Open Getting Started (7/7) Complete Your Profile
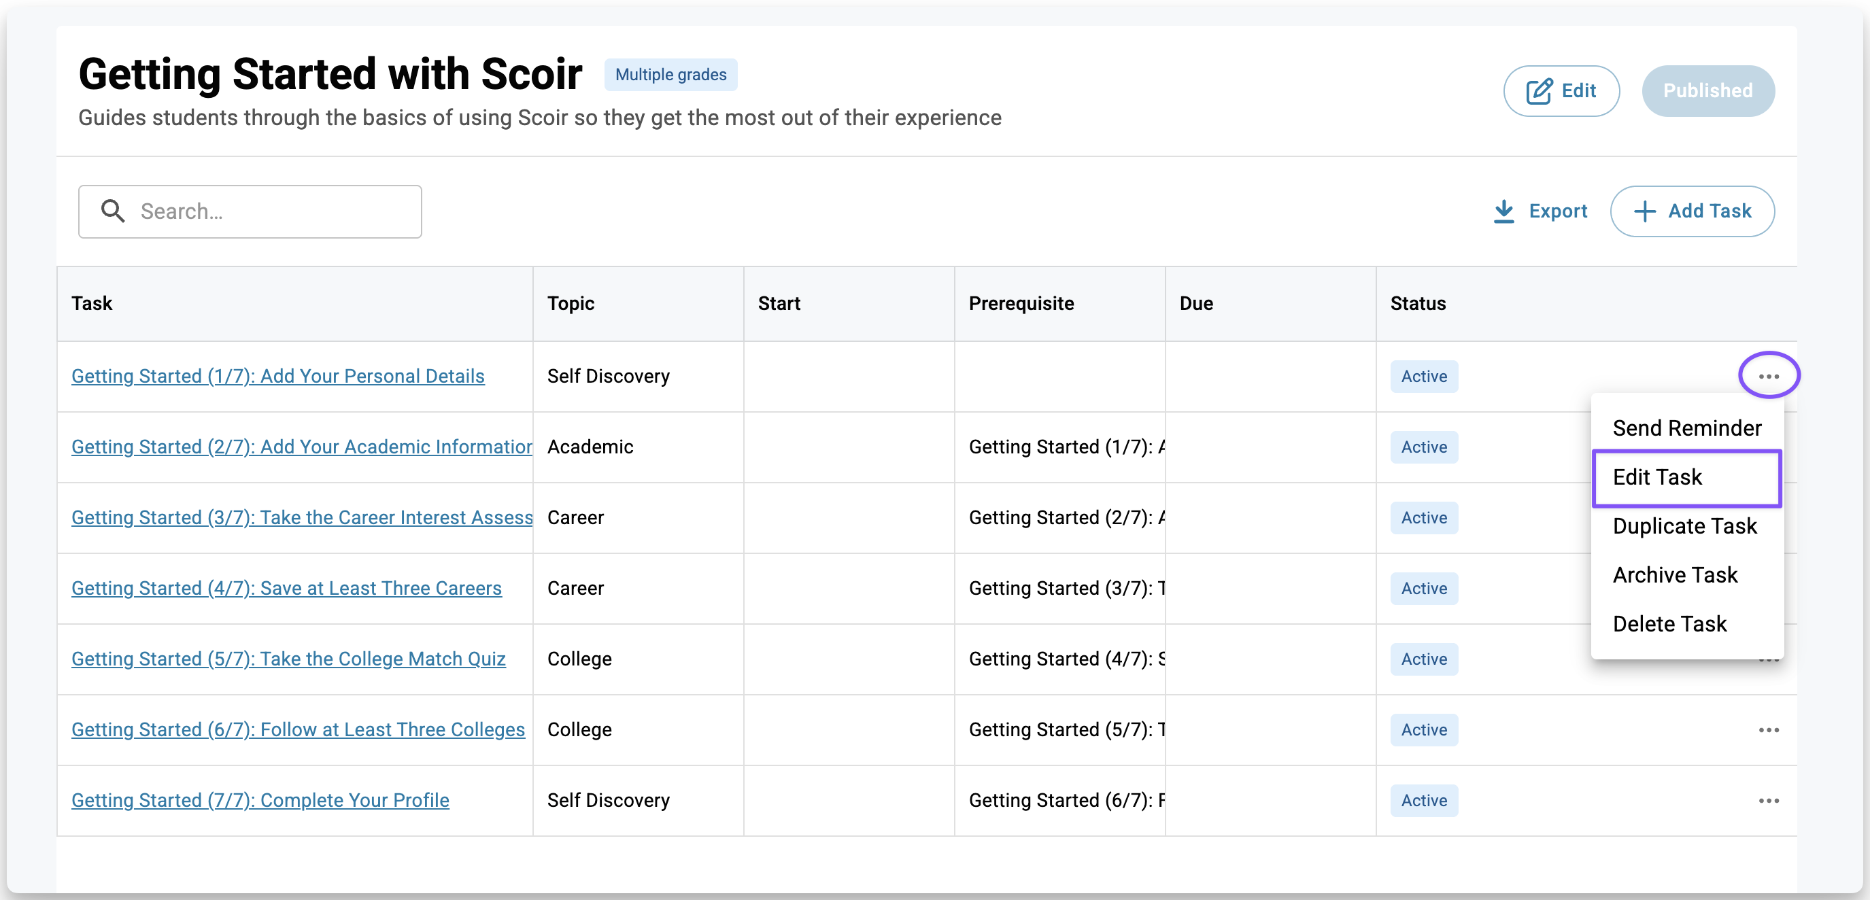This screenshot has height=900, width=1870. click(x=260, y=800)
